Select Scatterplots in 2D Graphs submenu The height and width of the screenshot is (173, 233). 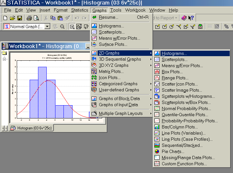(x=192, y=60)
